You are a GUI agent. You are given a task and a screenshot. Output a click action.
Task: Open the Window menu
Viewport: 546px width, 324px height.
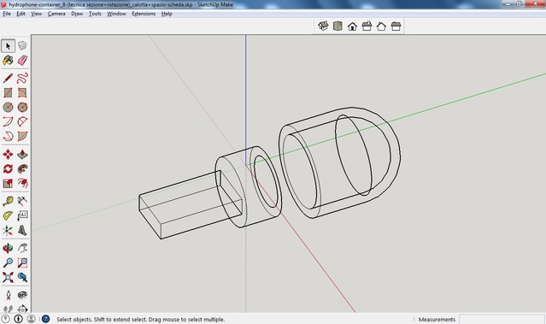(x=116, y=14)
